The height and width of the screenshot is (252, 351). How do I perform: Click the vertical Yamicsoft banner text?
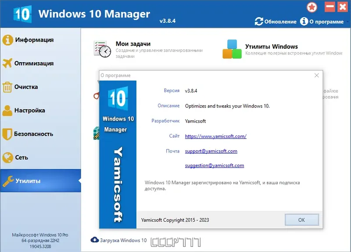pos(118,185)
